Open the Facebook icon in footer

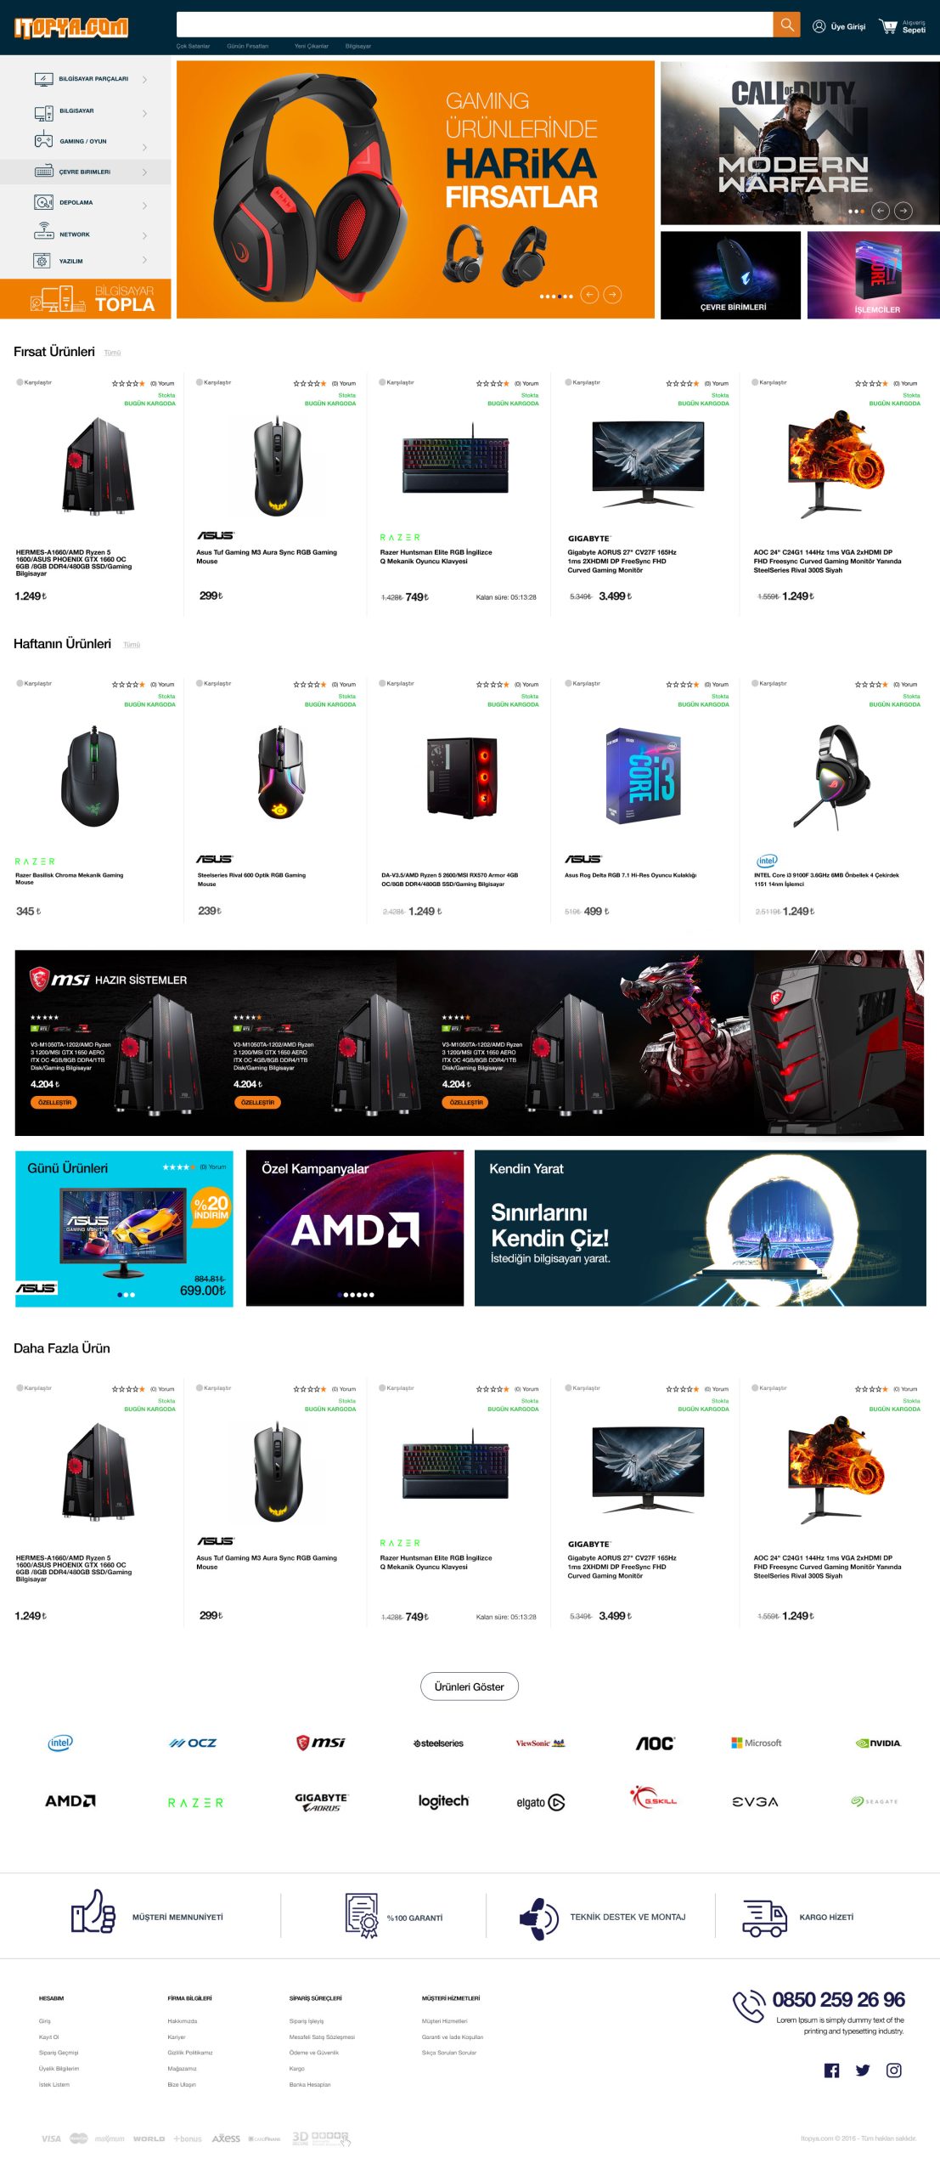pyautogui.click(x=831, y=2070)
